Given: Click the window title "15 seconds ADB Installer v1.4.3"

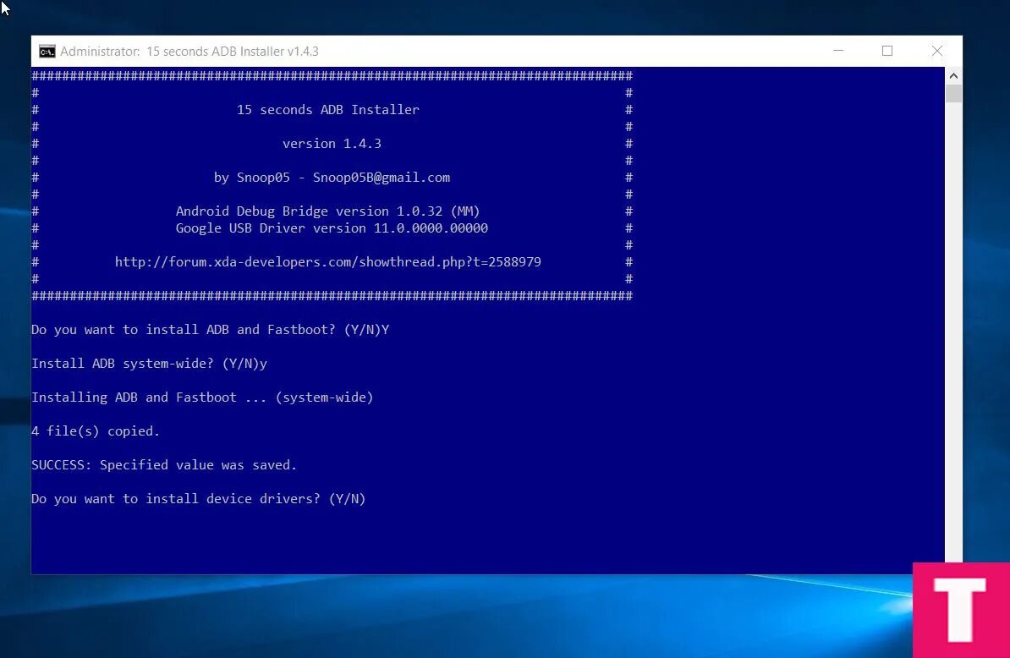Looking at the screenshot, I should point(233,52).
